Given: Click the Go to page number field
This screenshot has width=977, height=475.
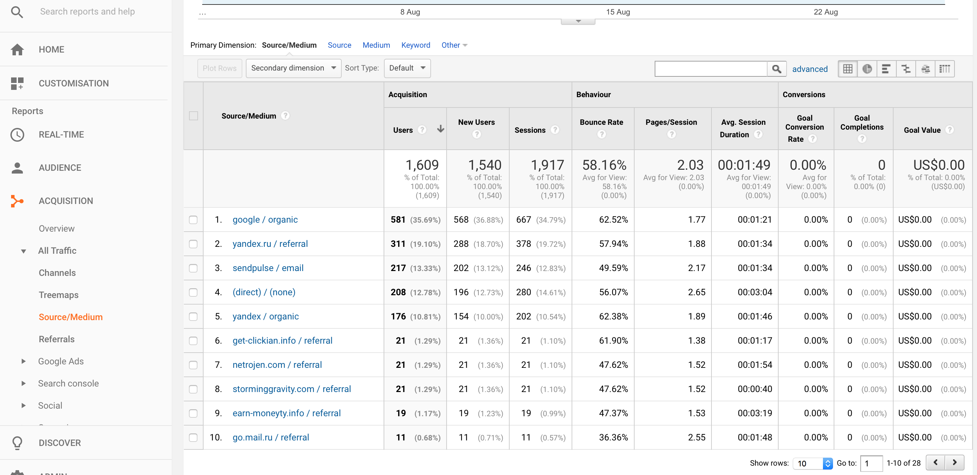Looking at the screenshot, I should pyautogui.click(x=871, y=463).
